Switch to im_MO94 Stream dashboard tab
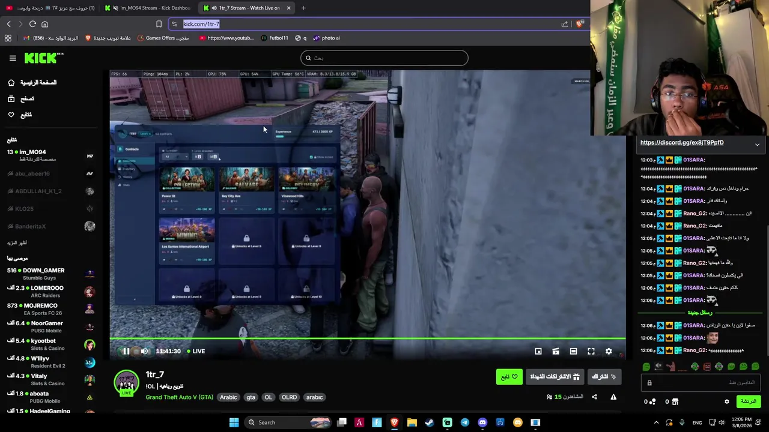Viewport: 769px width, 432px height. [x=148, y=8]
